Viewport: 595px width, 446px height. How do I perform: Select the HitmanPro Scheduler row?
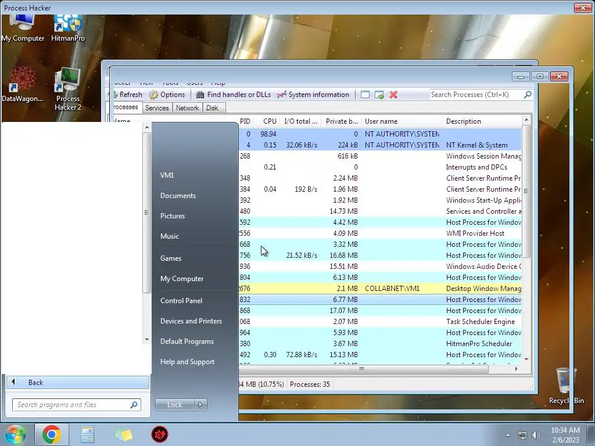point(380,343)
